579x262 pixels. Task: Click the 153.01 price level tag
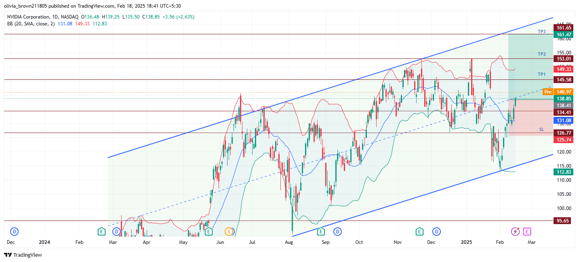[x=564, y=59]
